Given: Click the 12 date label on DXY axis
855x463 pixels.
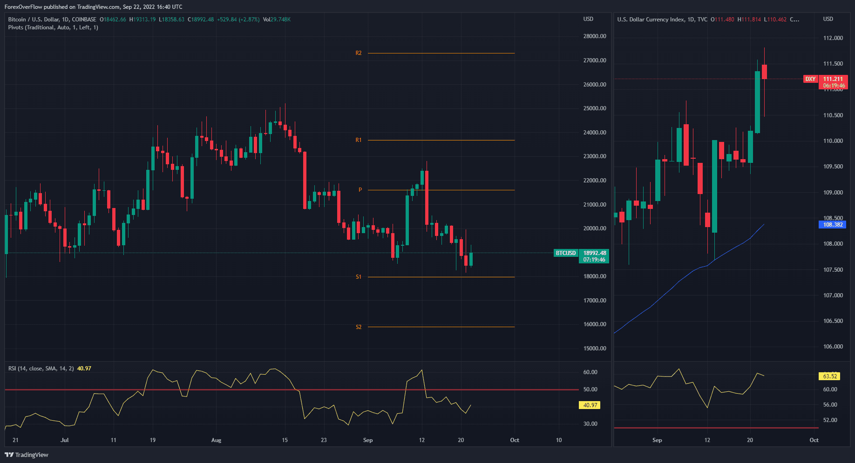Looking at the screenshot, I should 707,440.
